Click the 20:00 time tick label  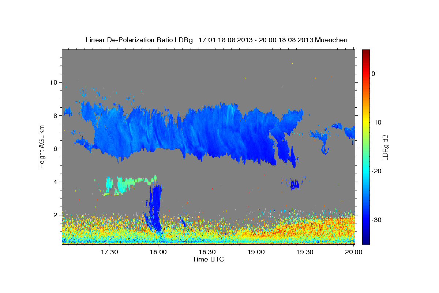click(x=354, y=252)
